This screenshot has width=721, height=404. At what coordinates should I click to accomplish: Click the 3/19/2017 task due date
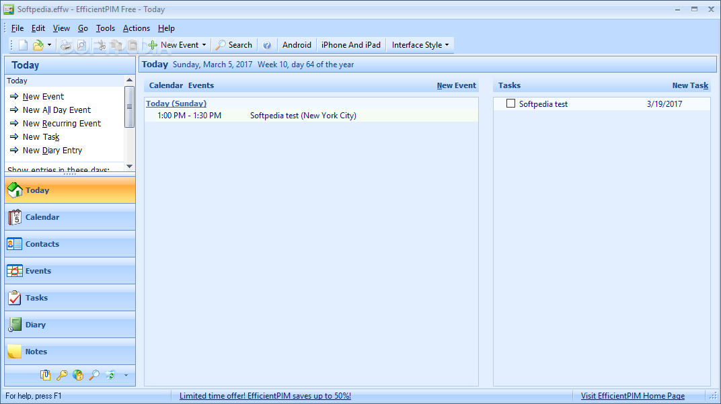click(x=665, y=104)
